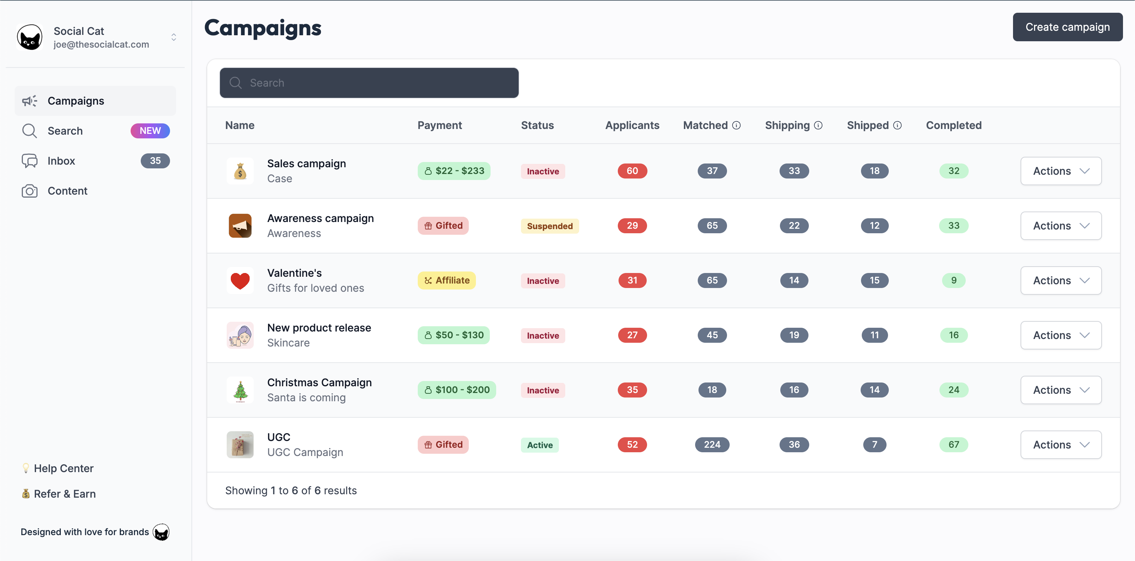Screen dimensions: 1135x561
Task: Select the Search sidebar menu item
Action: [x=95, y=130]
